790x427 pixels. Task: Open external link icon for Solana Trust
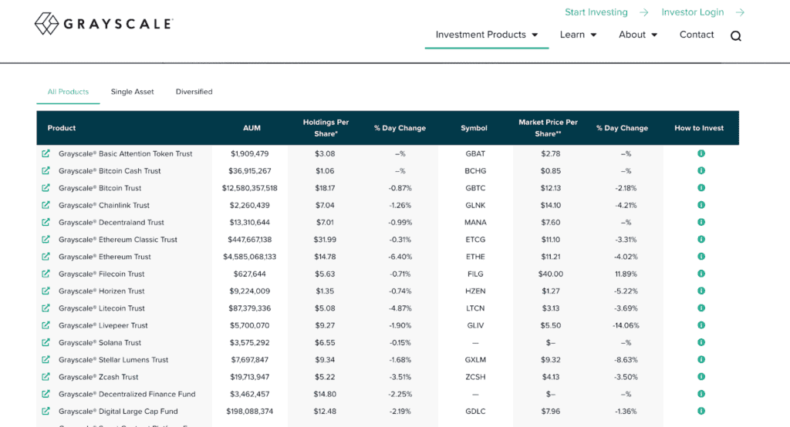pos(46,342)
